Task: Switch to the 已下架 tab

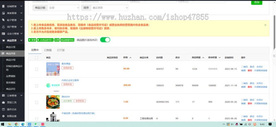Action: coord(61,50)
